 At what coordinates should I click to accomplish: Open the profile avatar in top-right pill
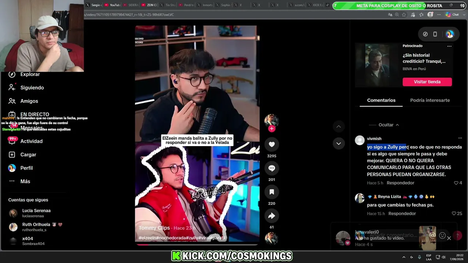pyautogui.click(x=450, y=34)
